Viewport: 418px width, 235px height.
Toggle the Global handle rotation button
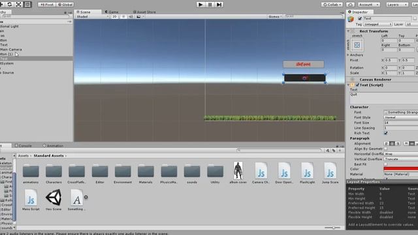click(65, 5)
